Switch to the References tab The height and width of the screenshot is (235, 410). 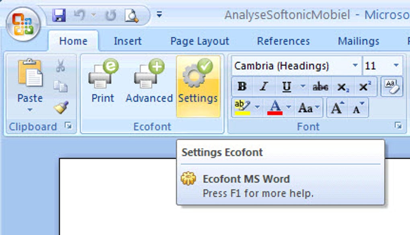coord(283,41)
